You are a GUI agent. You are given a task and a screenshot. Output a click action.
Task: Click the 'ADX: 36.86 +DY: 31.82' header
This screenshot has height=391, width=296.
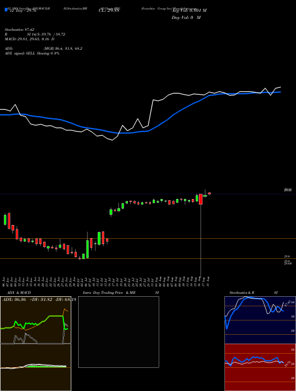point(27,299)
